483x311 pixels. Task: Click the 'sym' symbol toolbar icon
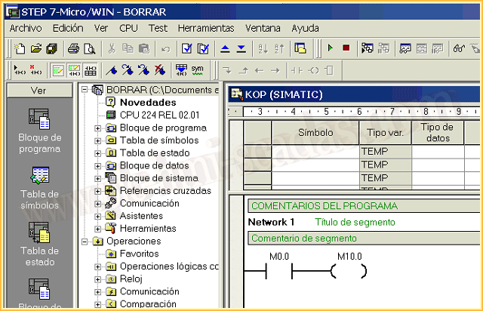(x=197, y=69)
